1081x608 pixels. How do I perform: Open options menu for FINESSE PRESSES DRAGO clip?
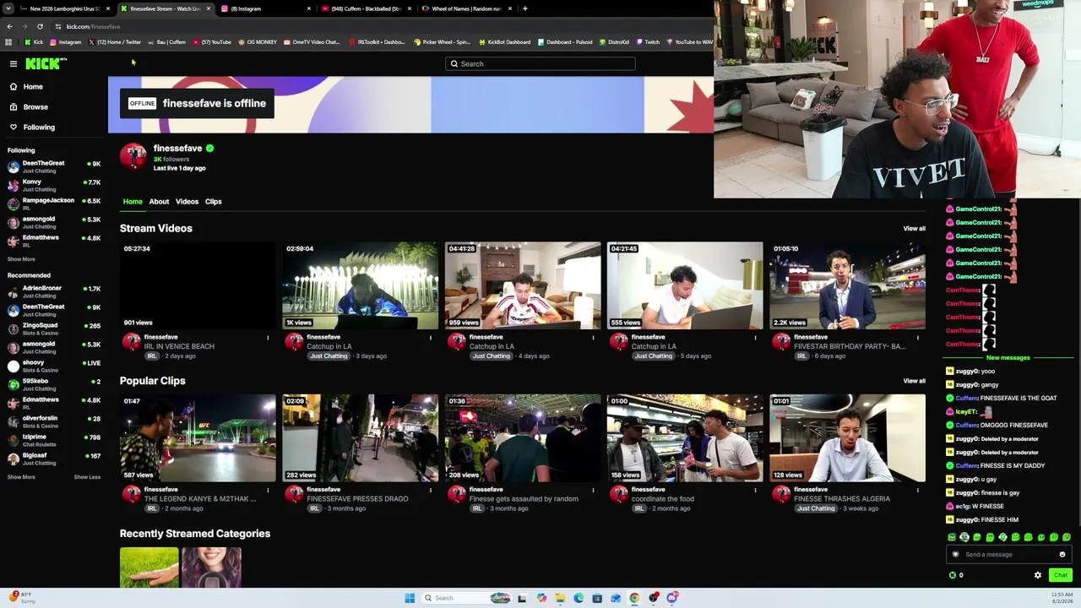pyautogui.click(x=430, y=491)
